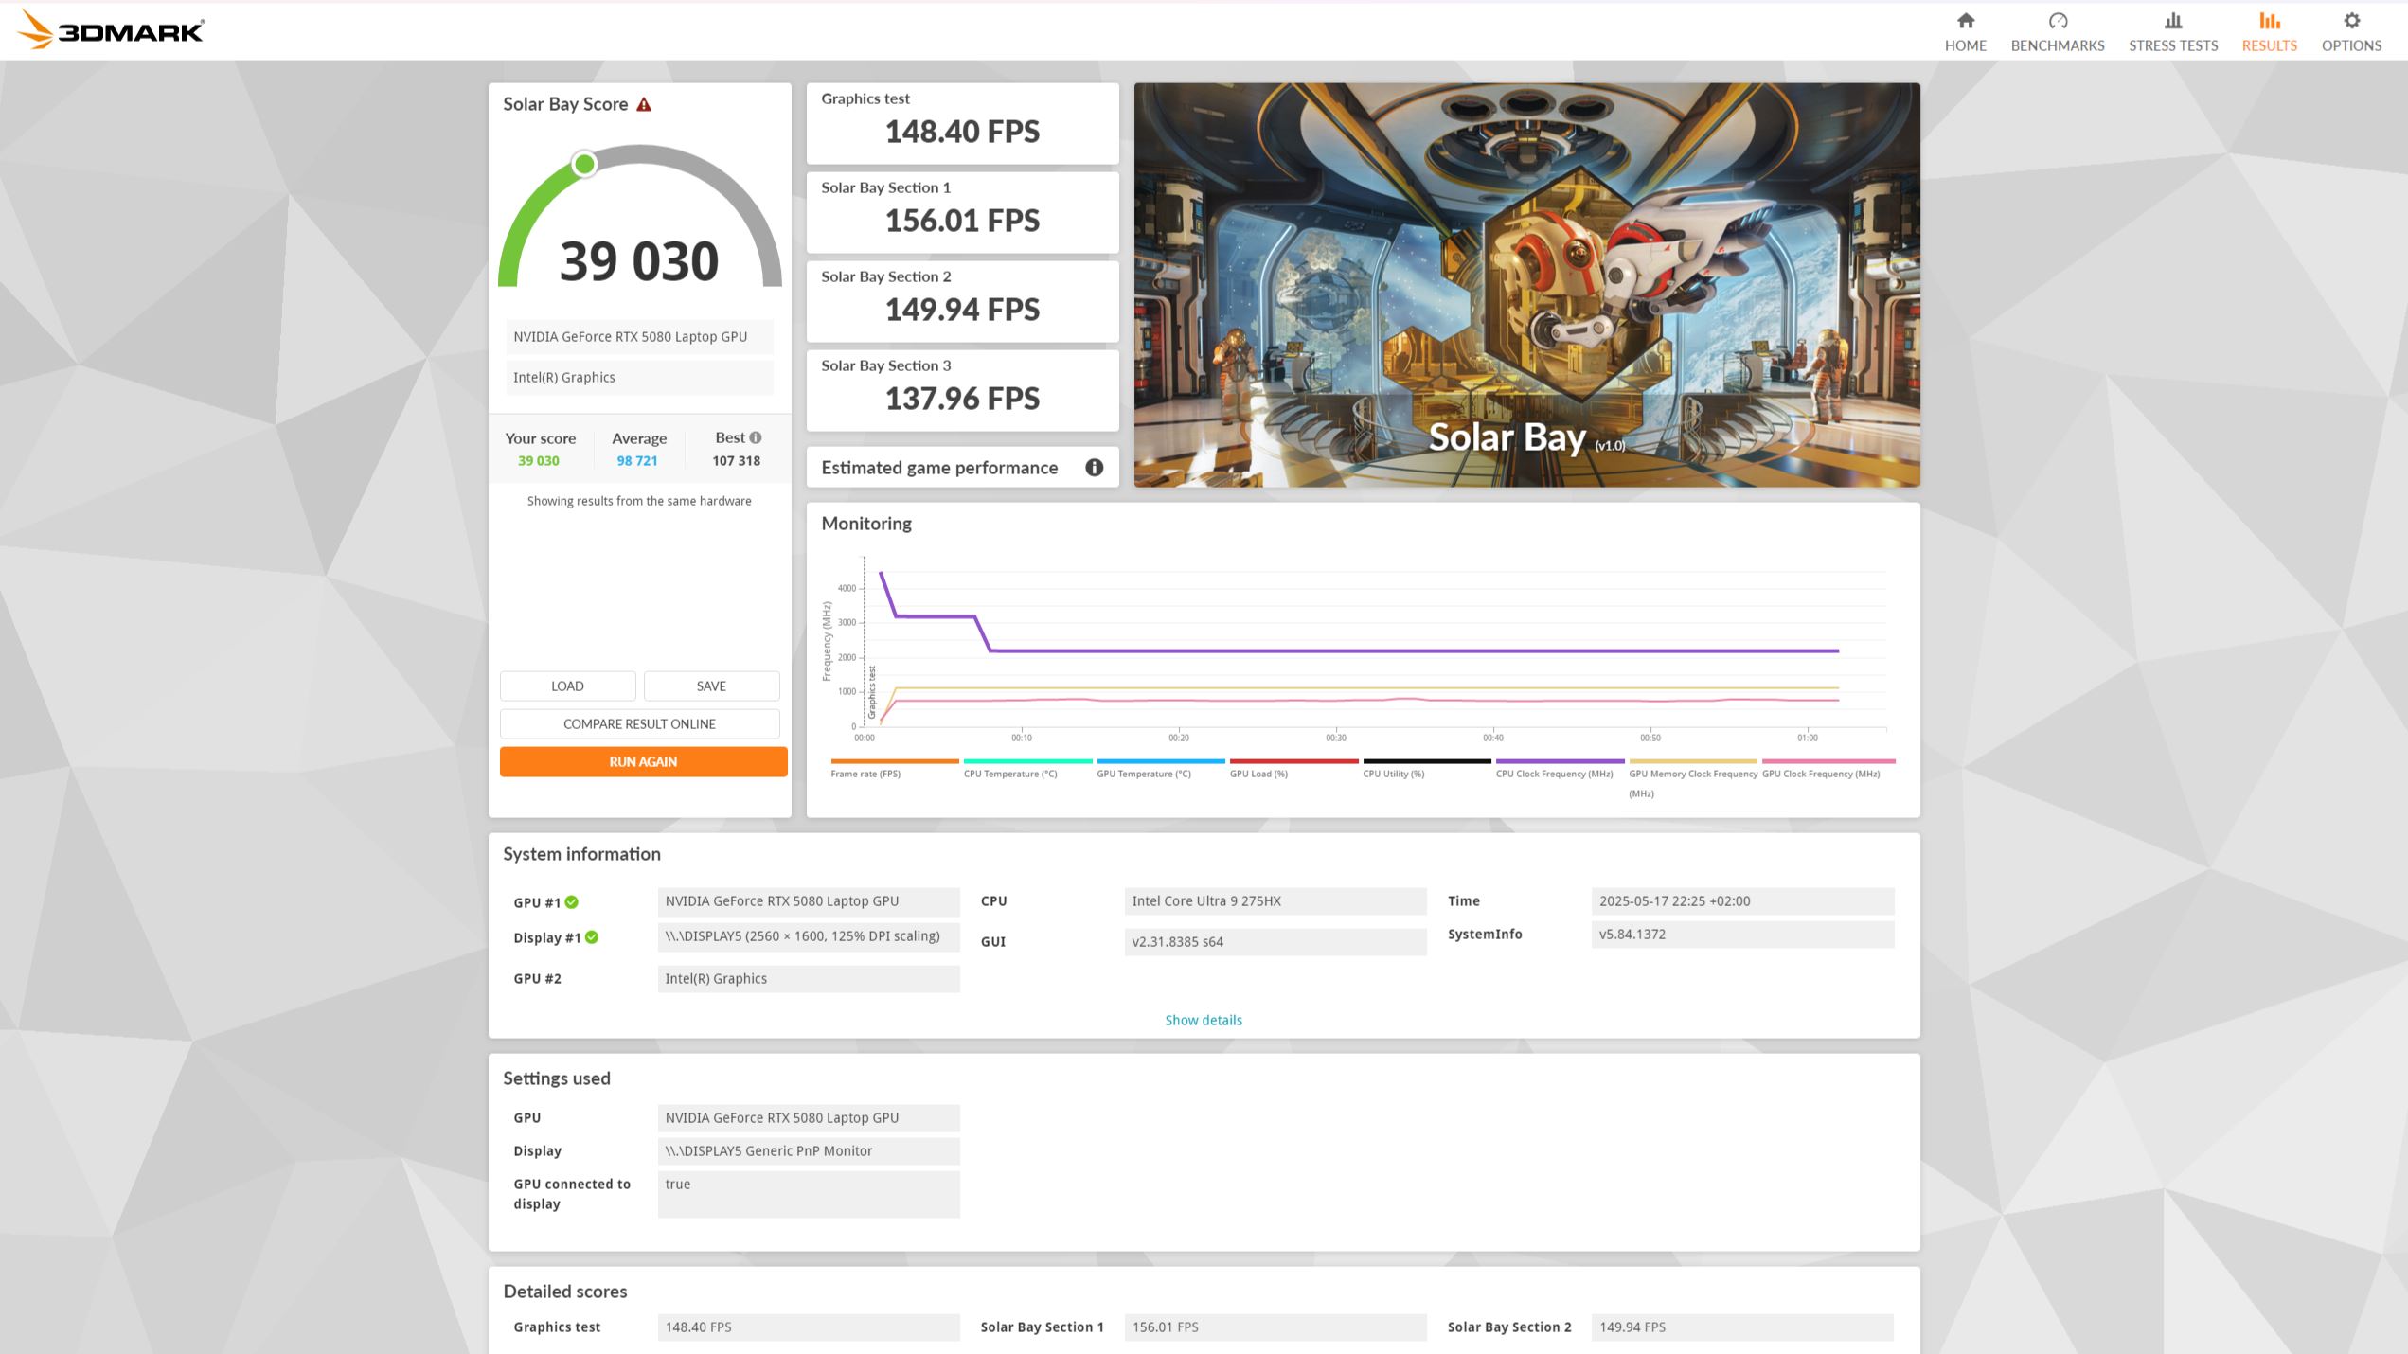
Task: Click the Solar Bay Section 3 card
Action: pos(962,390)
